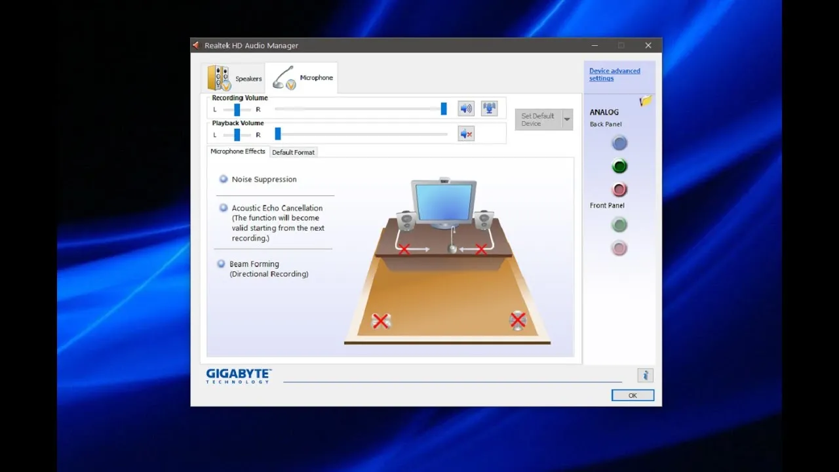Select the pink back panel jack
The height and width of the screenshot is (472, 839).
[619, 190]
